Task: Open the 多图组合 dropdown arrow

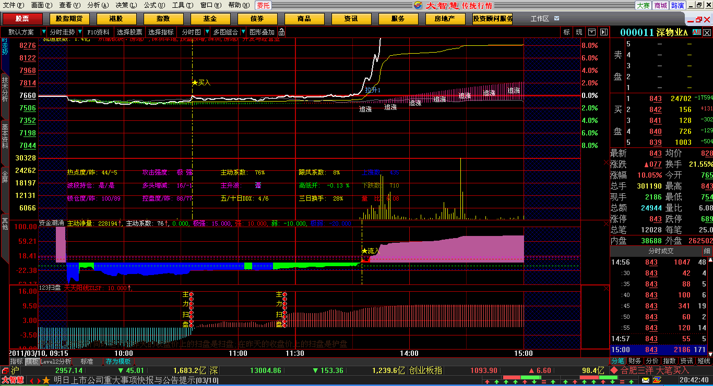Action: tap(243, 32)
